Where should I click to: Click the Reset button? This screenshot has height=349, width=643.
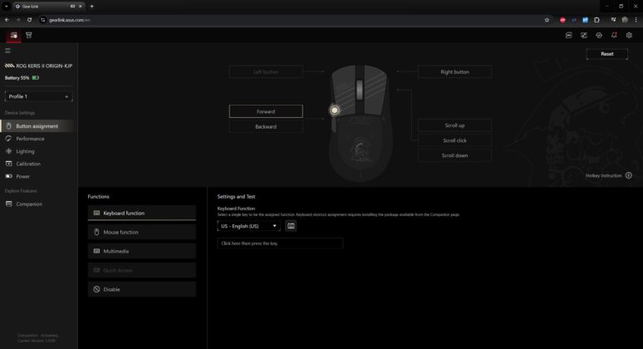[x=607, y=54]
